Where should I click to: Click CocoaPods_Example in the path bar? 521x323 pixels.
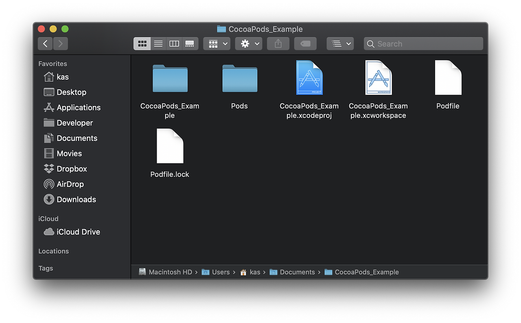click(362, 272)
